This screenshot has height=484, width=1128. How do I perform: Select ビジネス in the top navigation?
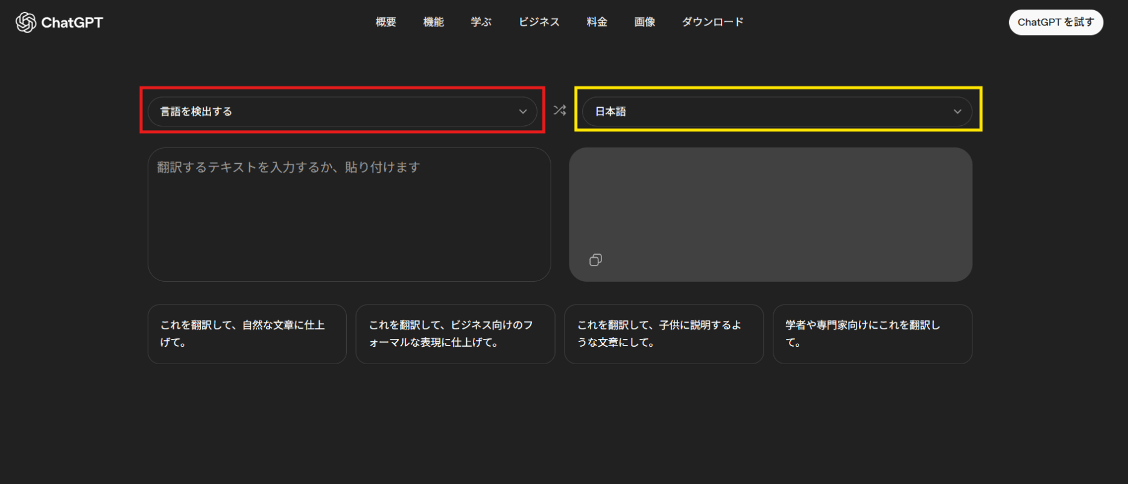point(539,22)
